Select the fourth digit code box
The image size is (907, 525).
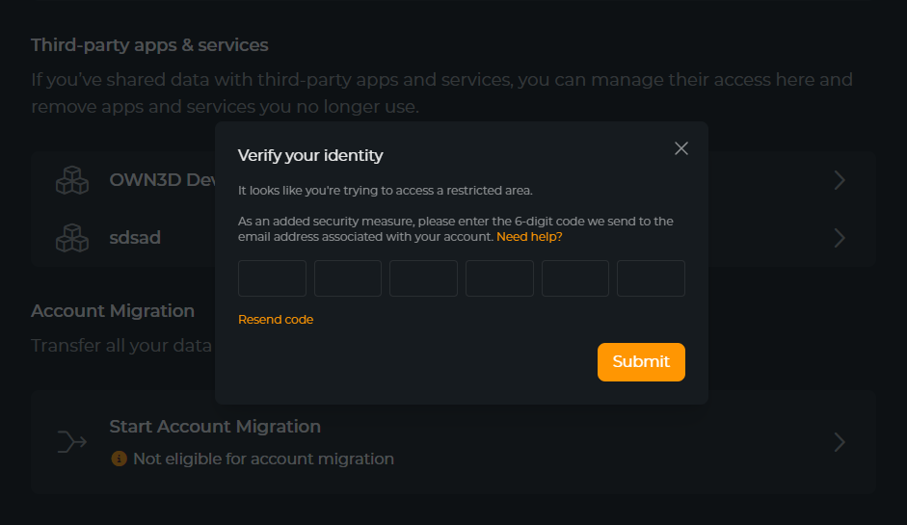(x=499, y=278)
